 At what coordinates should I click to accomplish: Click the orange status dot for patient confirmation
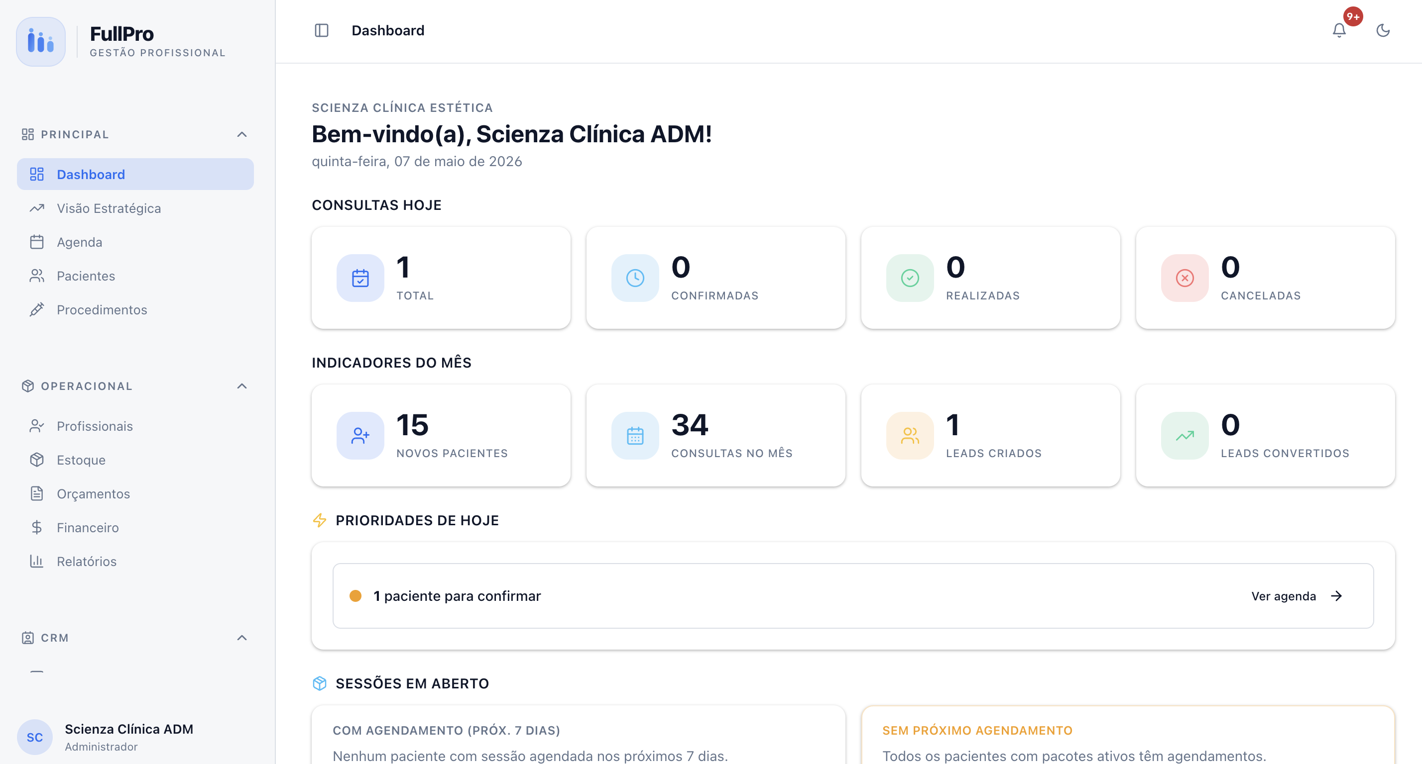tap(355, 596)
